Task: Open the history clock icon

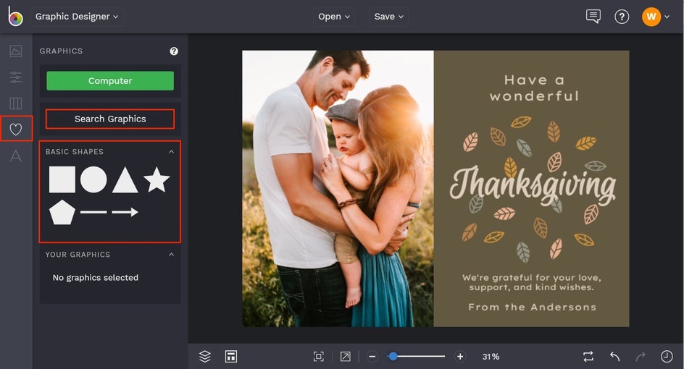Action: pyautogui.click(x=667, y=356)
